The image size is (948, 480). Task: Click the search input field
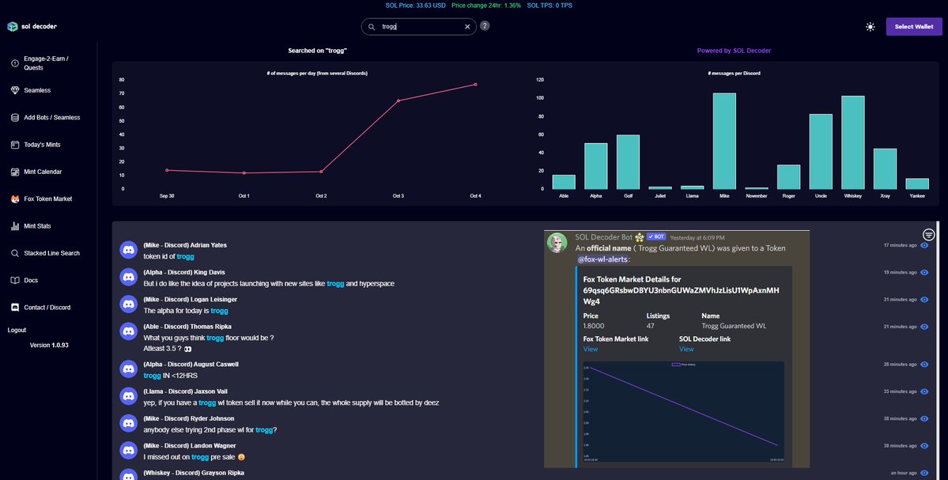(x=418, y=27)
